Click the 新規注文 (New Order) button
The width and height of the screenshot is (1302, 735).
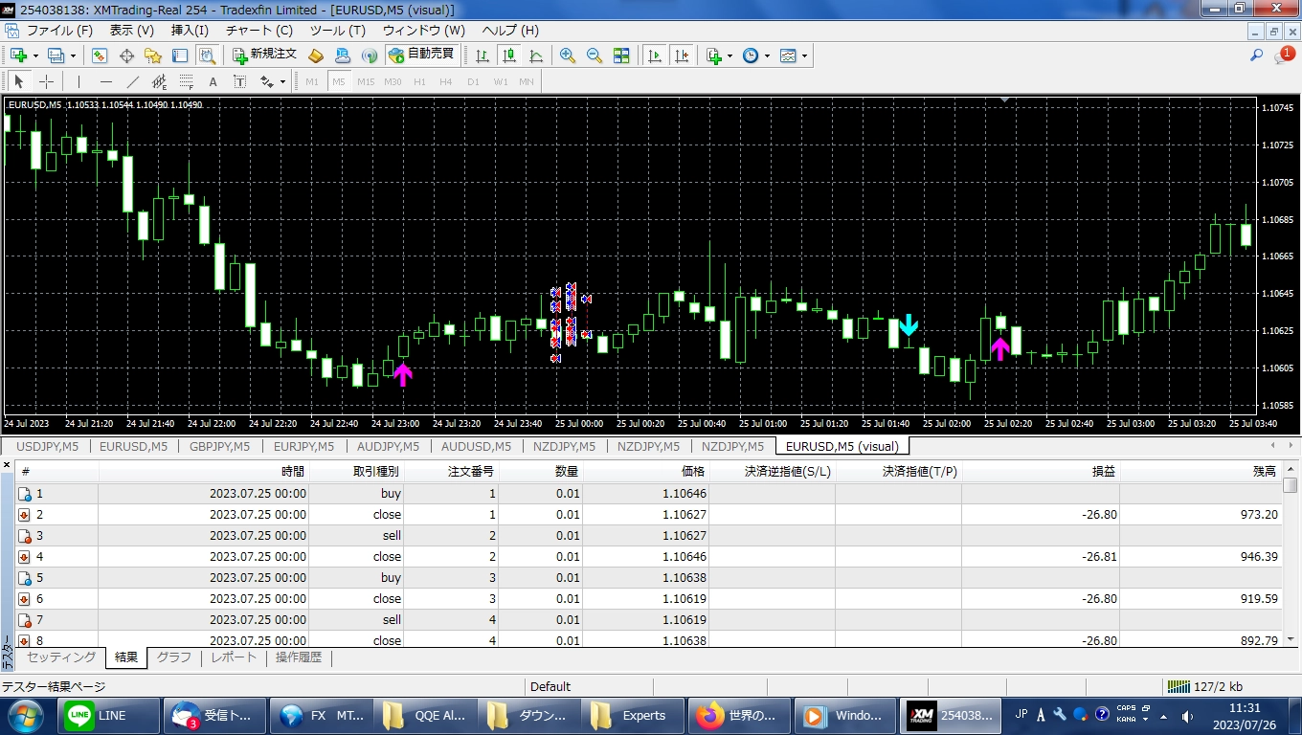pos(265,56)
